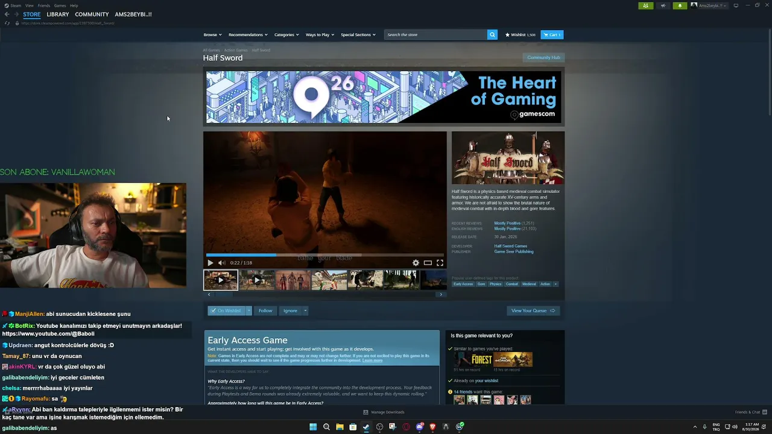Switch to the LIBRARY tab
This screenshot has height=434, width=772.
coord(58,14)
